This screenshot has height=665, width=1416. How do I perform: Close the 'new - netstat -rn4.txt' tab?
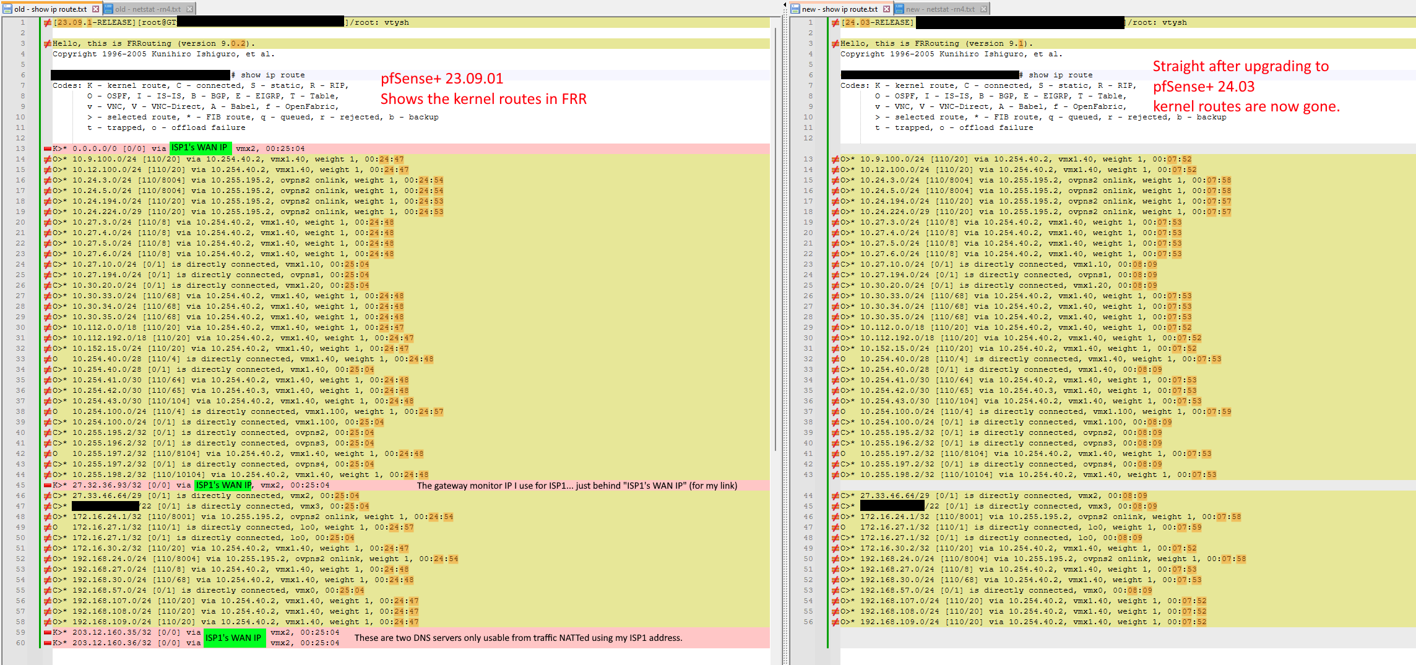click(983, 9)
